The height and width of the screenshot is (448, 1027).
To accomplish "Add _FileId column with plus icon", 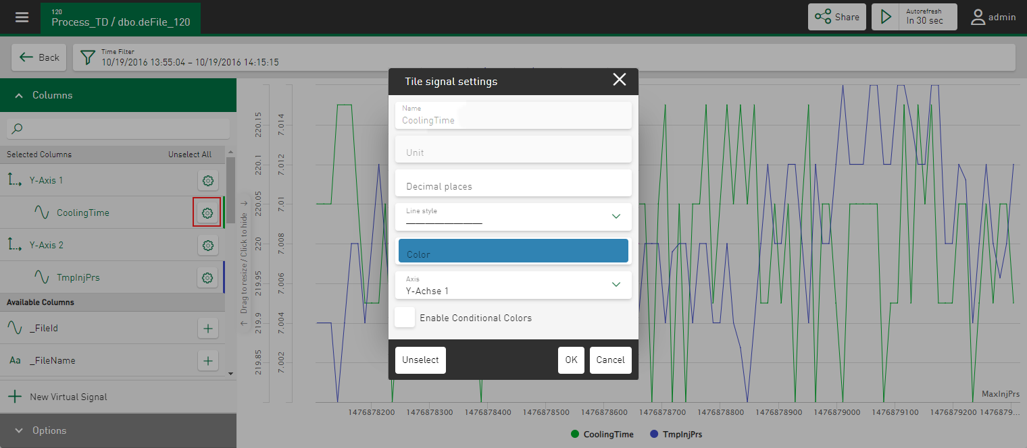I will [207, 329].
